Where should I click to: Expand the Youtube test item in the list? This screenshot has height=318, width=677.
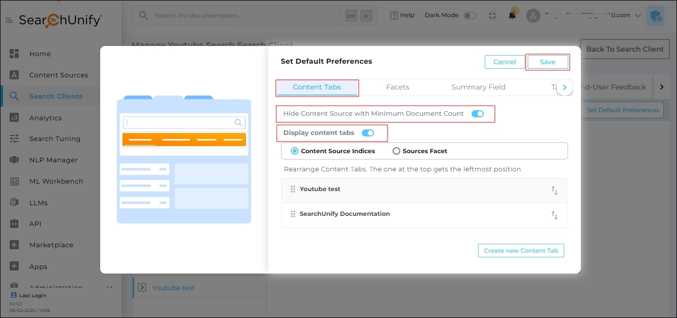(x=142, y=288)
